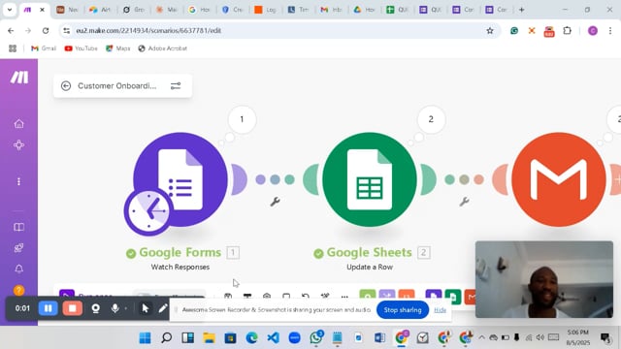Open VS Code from the taskbar
Viewport: 621px width, 349px height.
tap(273, 338)
